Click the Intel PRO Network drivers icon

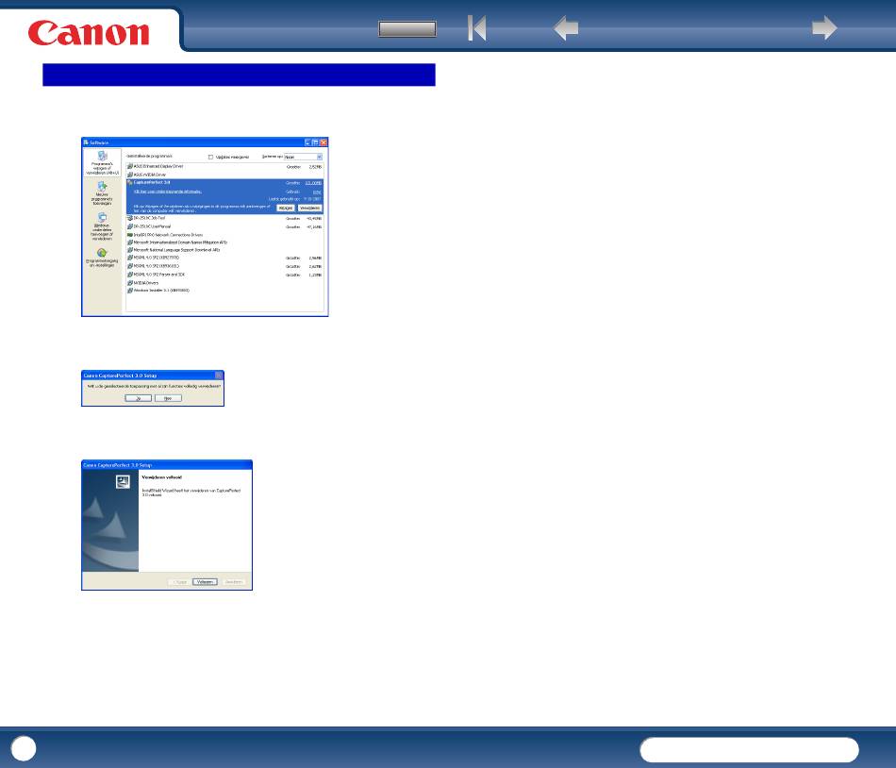130,235
